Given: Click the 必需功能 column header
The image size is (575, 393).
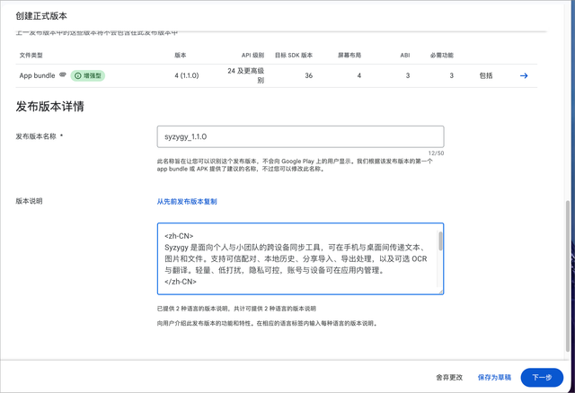Looking at the screenshot, I should (x=441, y=56).
